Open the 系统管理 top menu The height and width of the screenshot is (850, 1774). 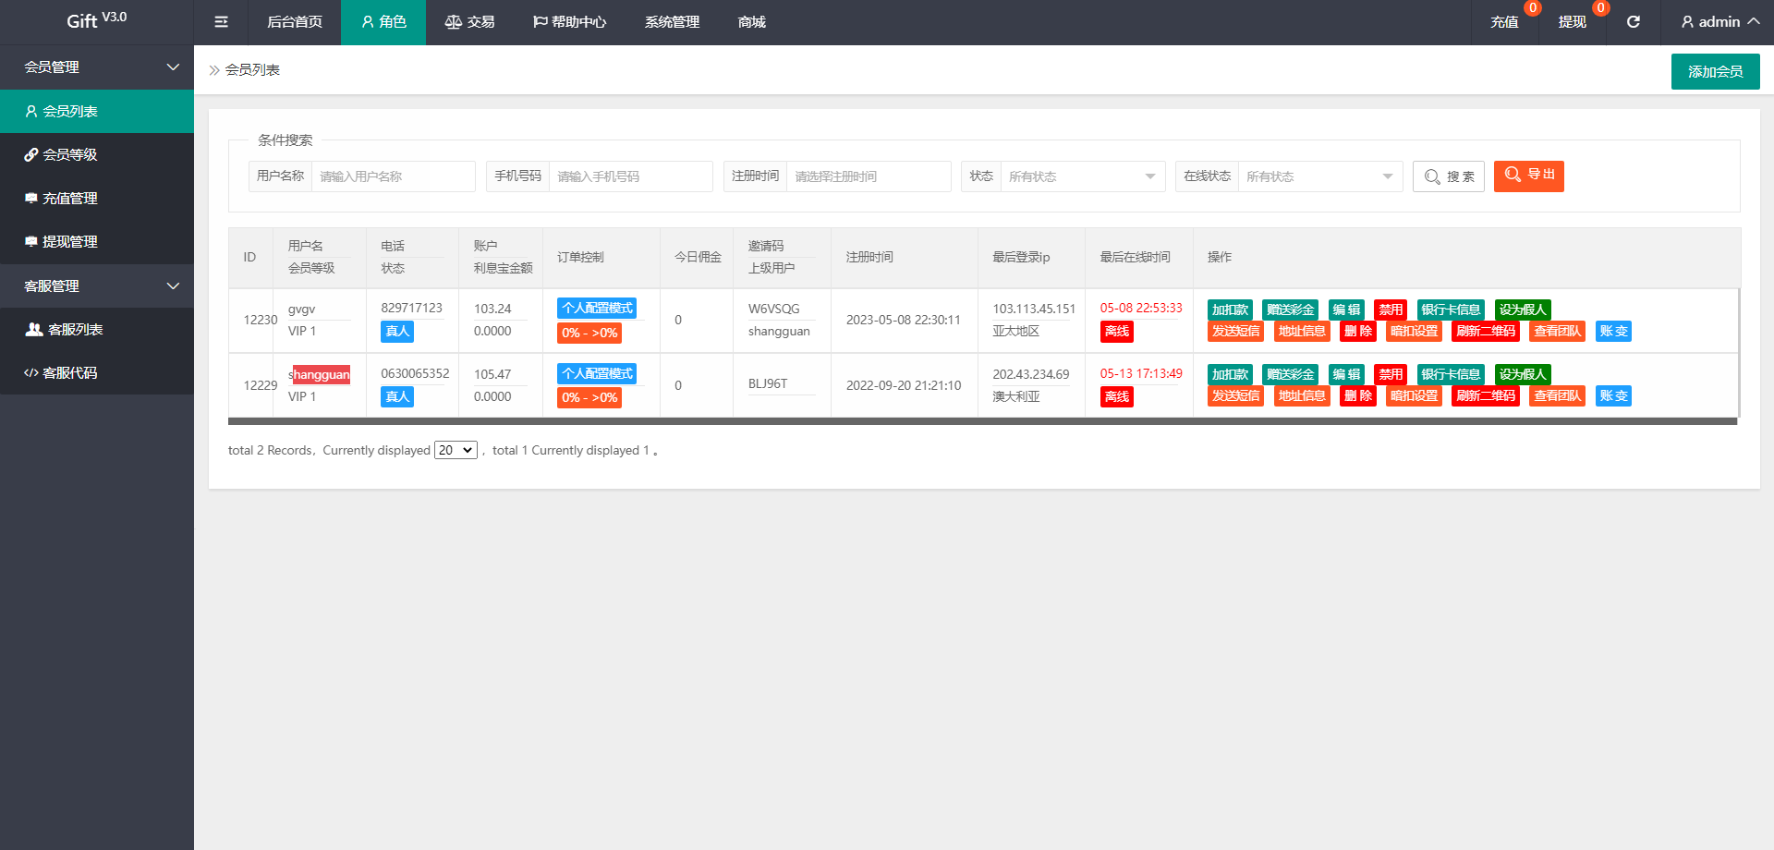tap(672, 22)
